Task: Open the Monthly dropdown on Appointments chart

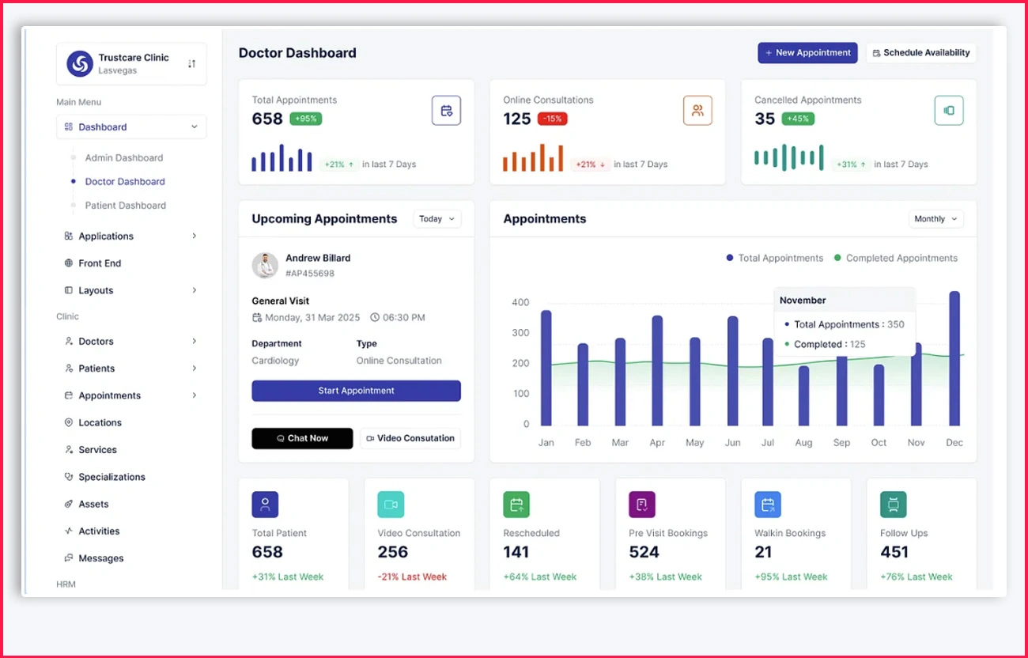Action: point(935,218)
